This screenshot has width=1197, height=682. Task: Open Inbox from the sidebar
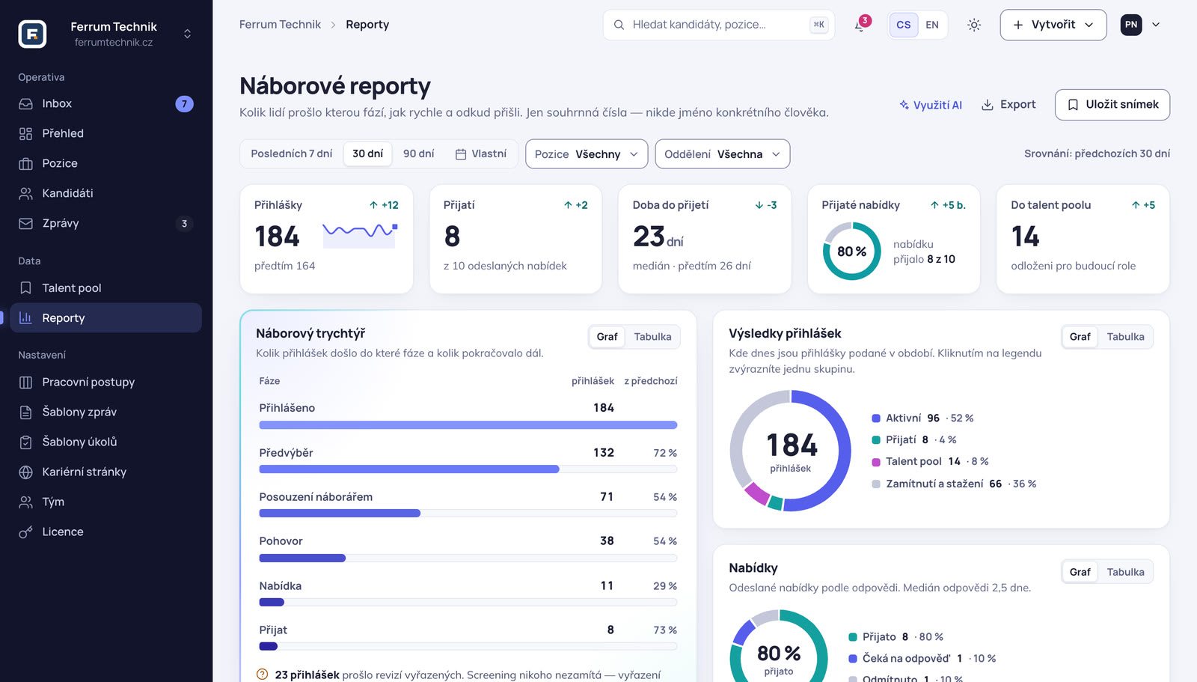pos(106,103)
